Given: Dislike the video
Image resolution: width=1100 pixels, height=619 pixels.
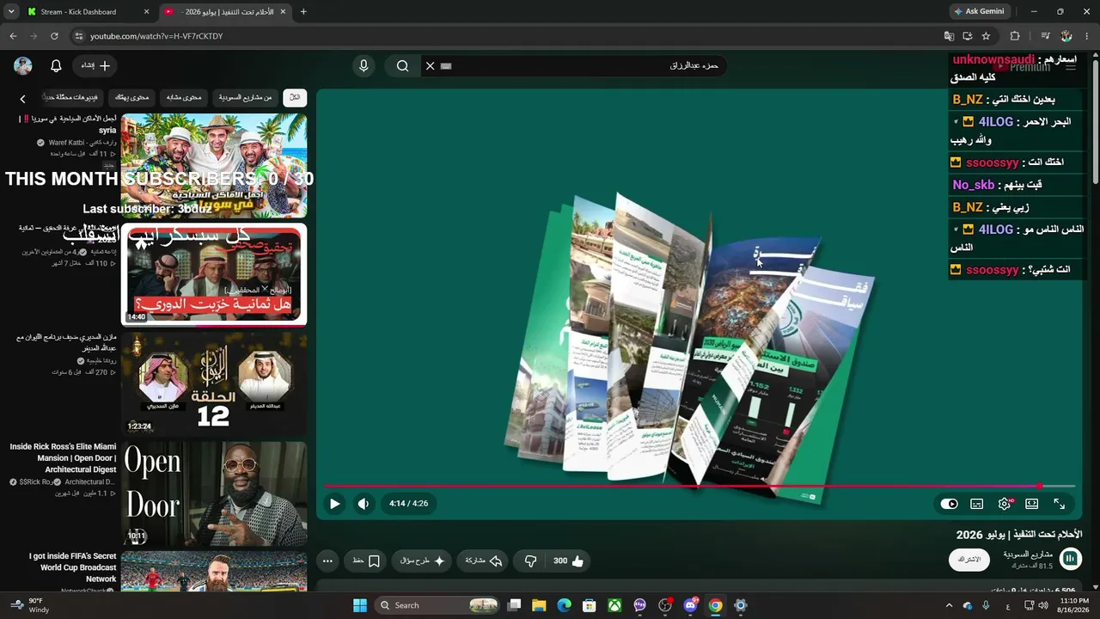Looking at the screenshot, I should point(530,561).
